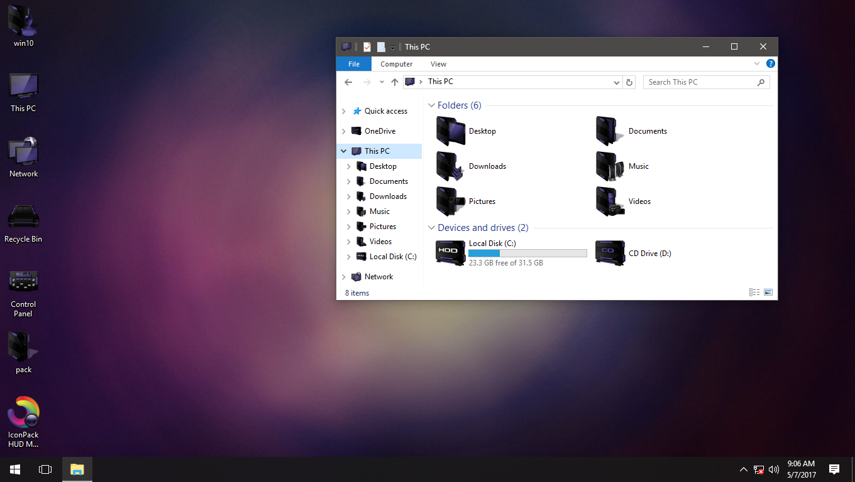Screen dimensions: 855x482
Task: Click the New Folder quick access icon
Action: [382, 46]
